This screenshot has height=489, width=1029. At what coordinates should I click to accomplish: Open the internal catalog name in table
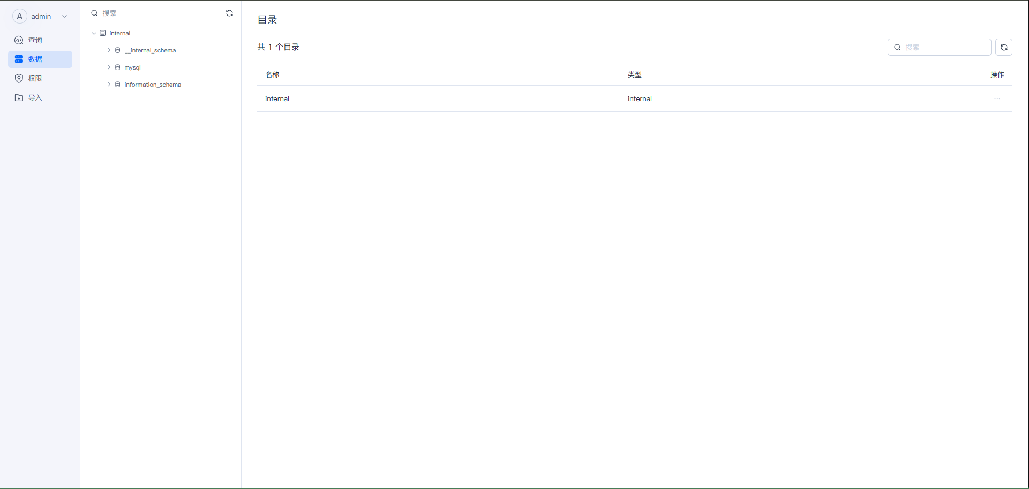coord(277,99)
